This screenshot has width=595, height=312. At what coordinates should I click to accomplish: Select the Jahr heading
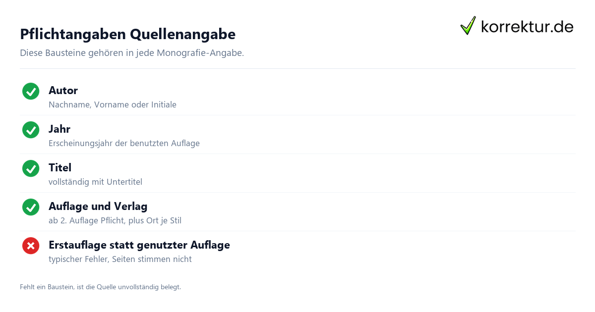59,129
